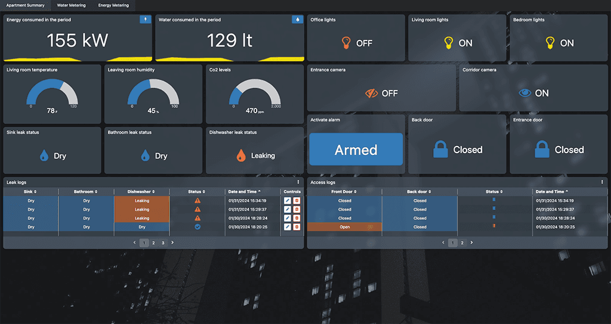
Task: Toggle the Corridor camera eye icon
Action: 524,93
